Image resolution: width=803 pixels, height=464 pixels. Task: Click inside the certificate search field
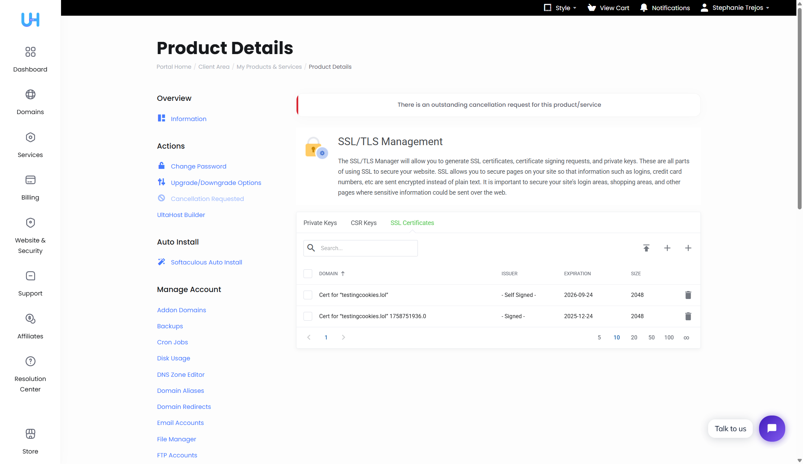click(366, 248)
